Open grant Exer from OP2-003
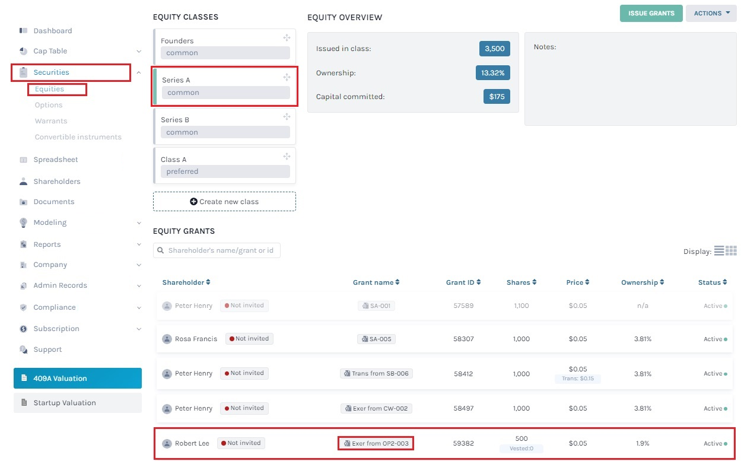741x461 pixels. tap(376, 443)
